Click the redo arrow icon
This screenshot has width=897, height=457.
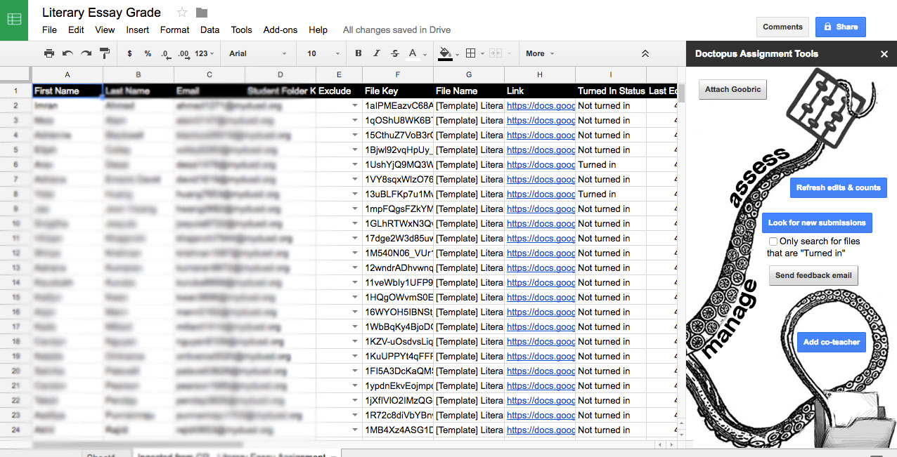(x=86, y=53)
